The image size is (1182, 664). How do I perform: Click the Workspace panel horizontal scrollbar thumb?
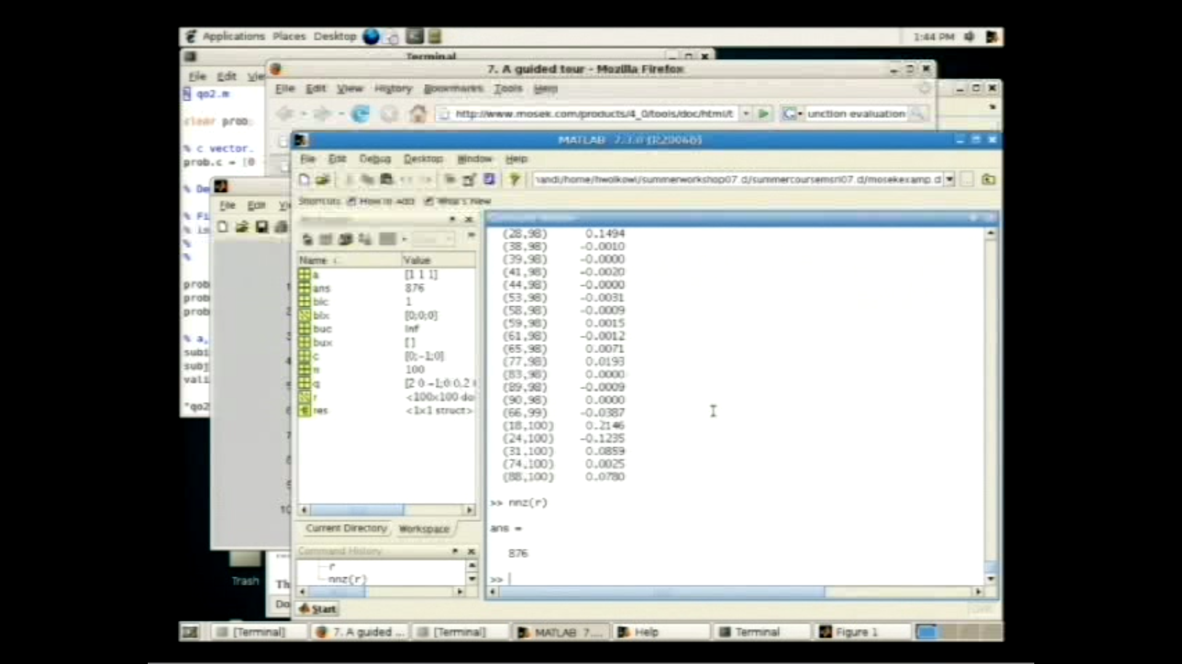point(357,510)
